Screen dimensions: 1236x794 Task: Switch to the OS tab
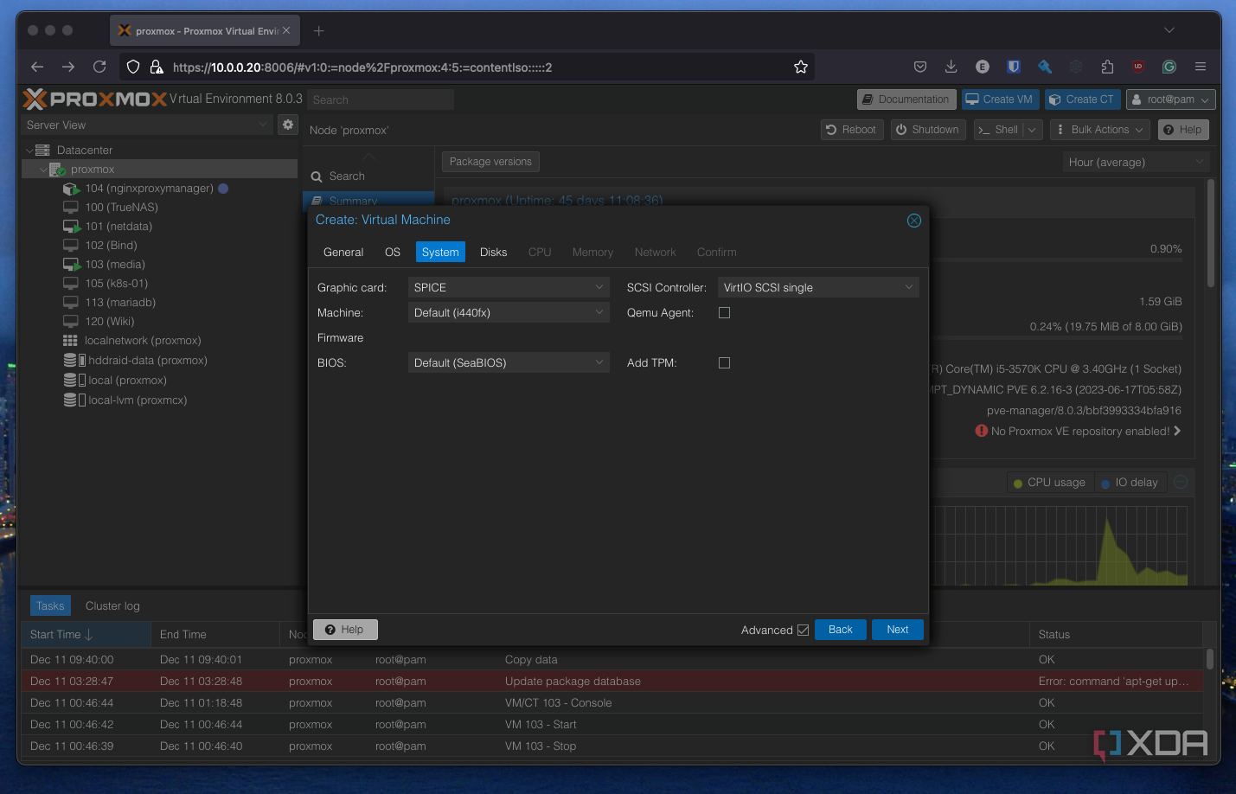(x=393, y=252)
